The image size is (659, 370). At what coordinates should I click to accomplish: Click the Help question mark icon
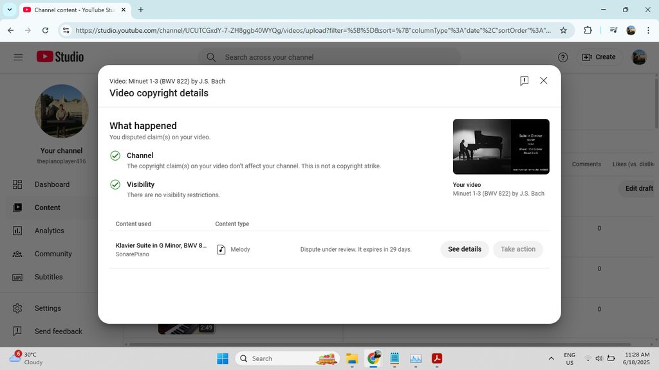[563, 57]
